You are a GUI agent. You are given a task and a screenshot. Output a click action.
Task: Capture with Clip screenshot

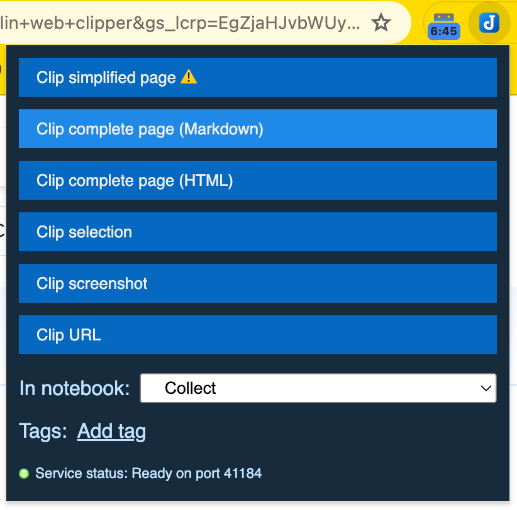pos(258,283)
